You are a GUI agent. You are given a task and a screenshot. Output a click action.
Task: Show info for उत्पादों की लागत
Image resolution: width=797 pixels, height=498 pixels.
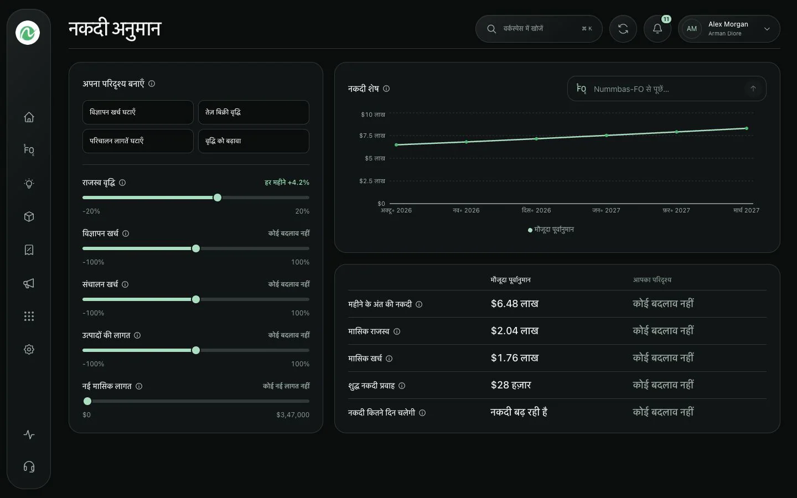coord(137,335)
